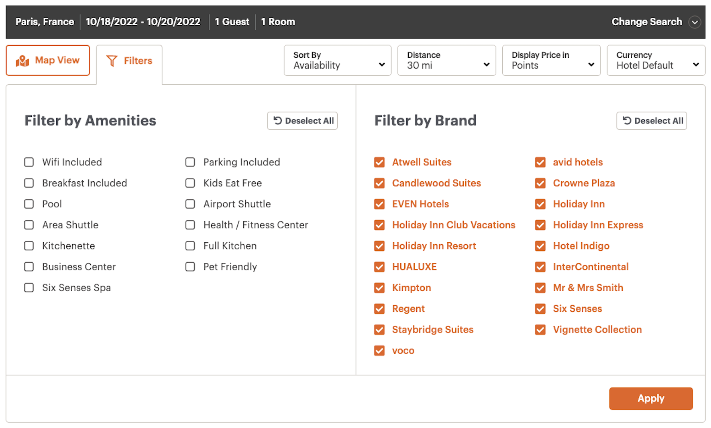Click the 1 Guest text

[232, 22]
